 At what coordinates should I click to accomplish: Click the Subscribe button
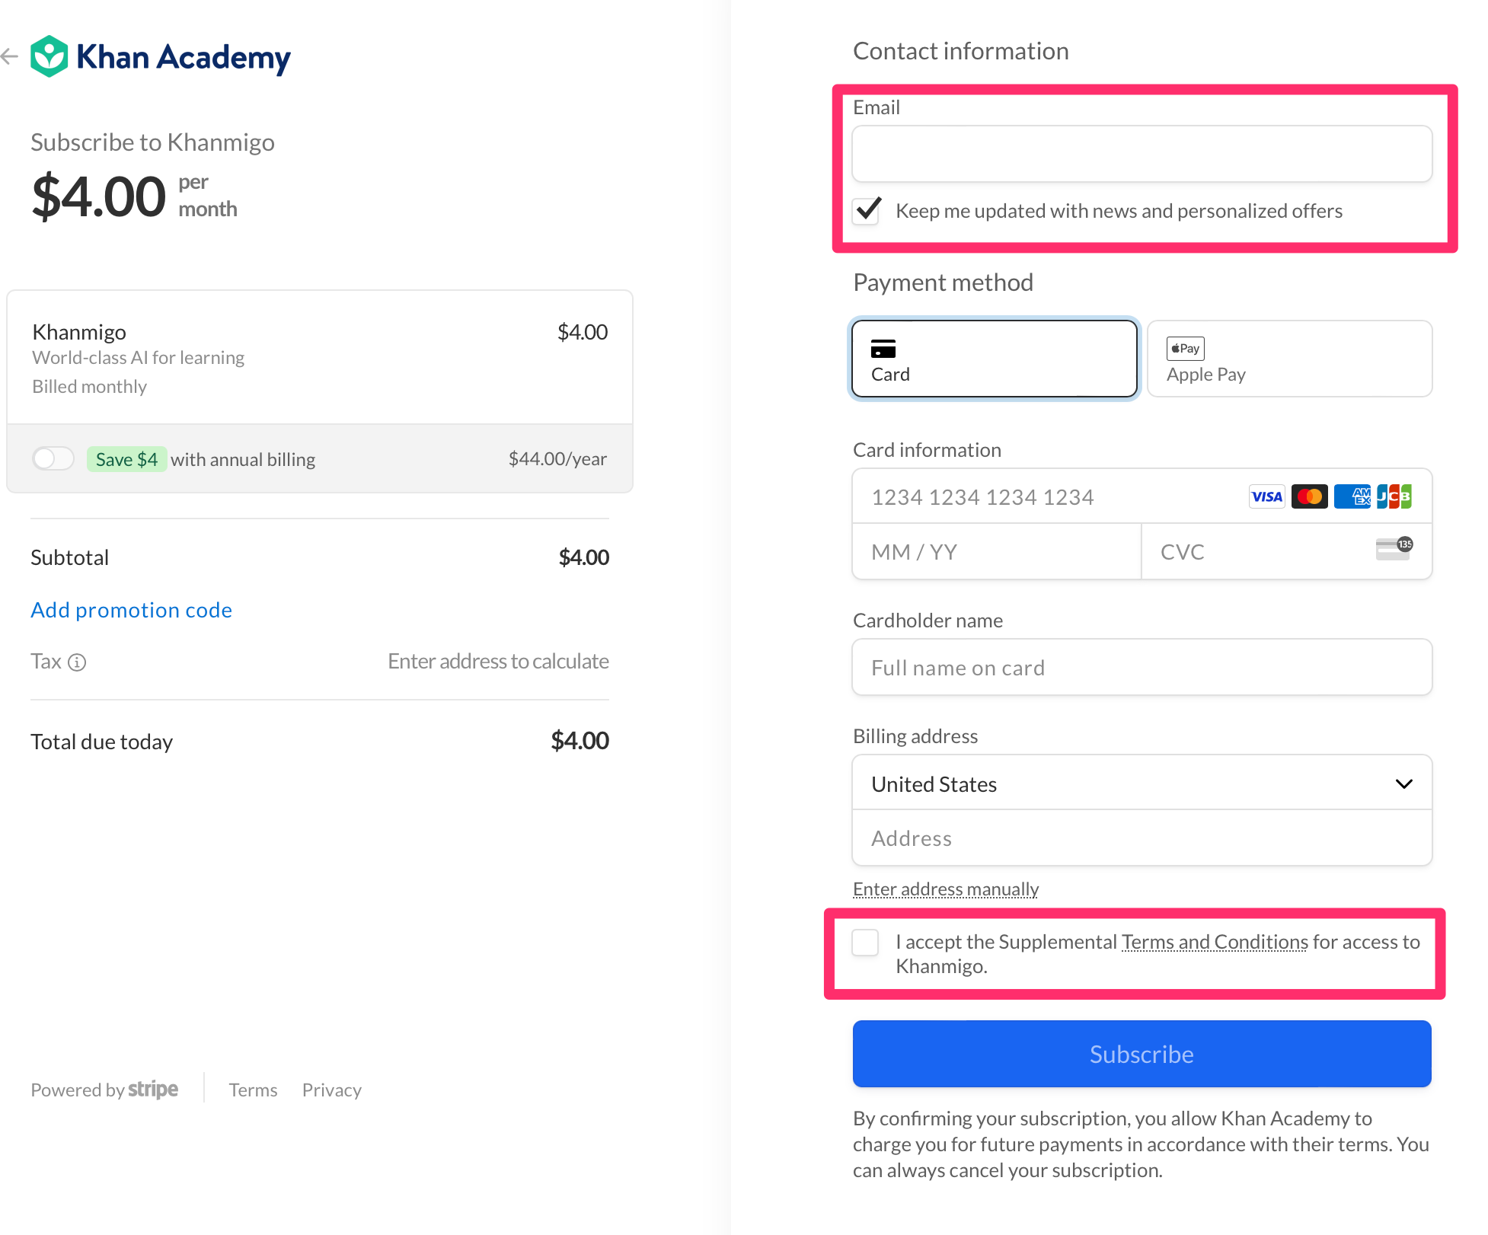pos(1141,1054)
